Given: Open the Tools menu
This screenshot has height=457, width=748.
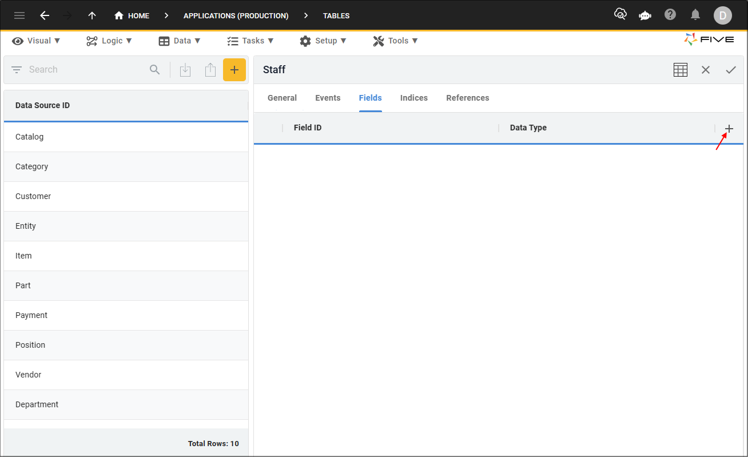Looking at the screenshot, I should point(395,41).
